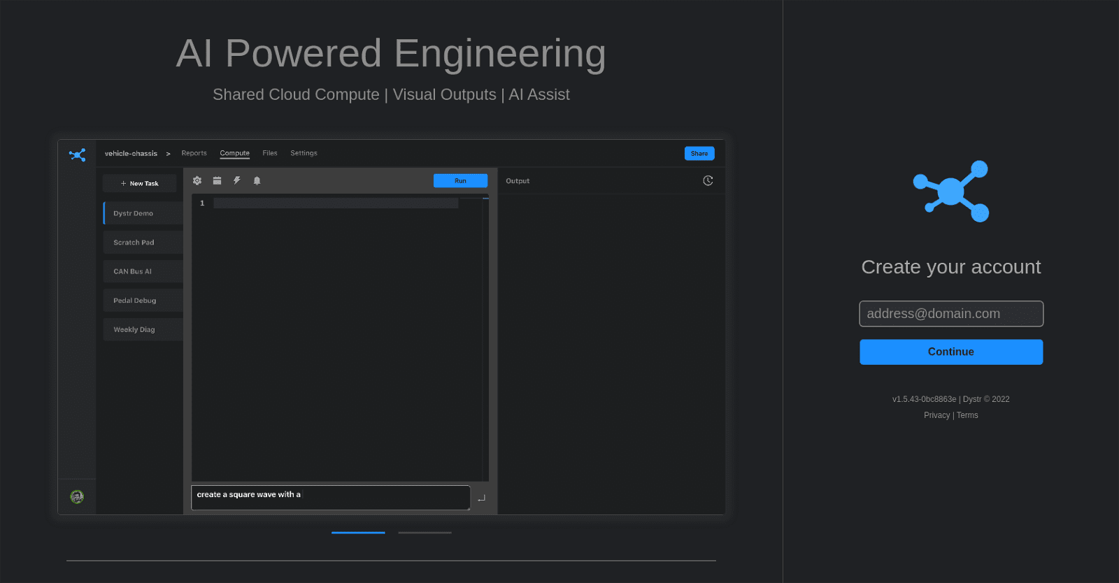Click the Share button
Screen dimensions: 1119x583
699,153
